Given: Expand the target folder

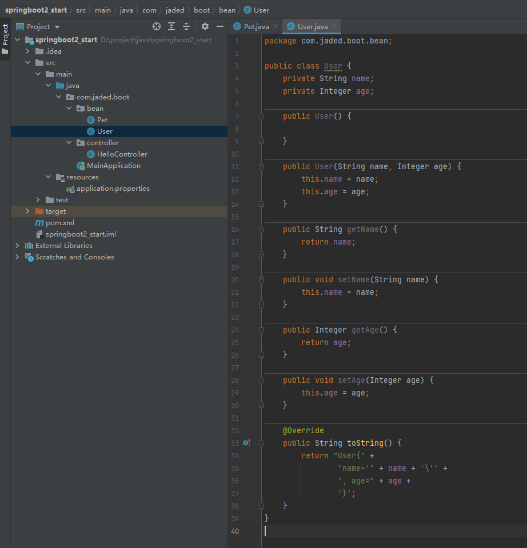Looking at the screenshot, I should click(27, 211).
